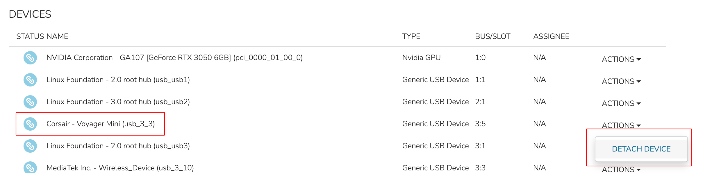Click the STATUS NAME column header
Screen dimensions: 703x173
(42, 36)
